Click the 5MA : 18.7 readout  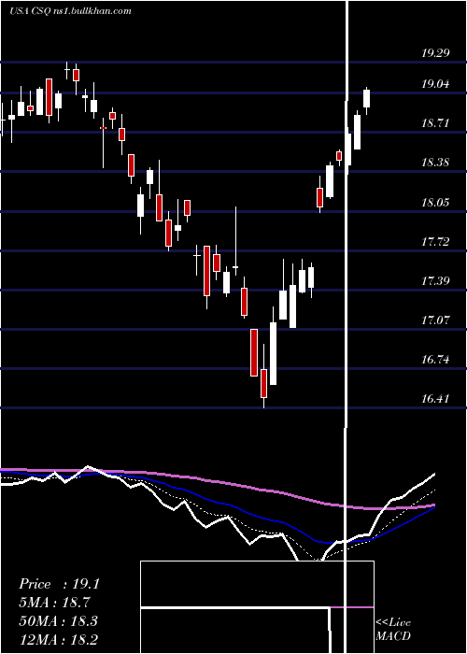coord(54,603)
